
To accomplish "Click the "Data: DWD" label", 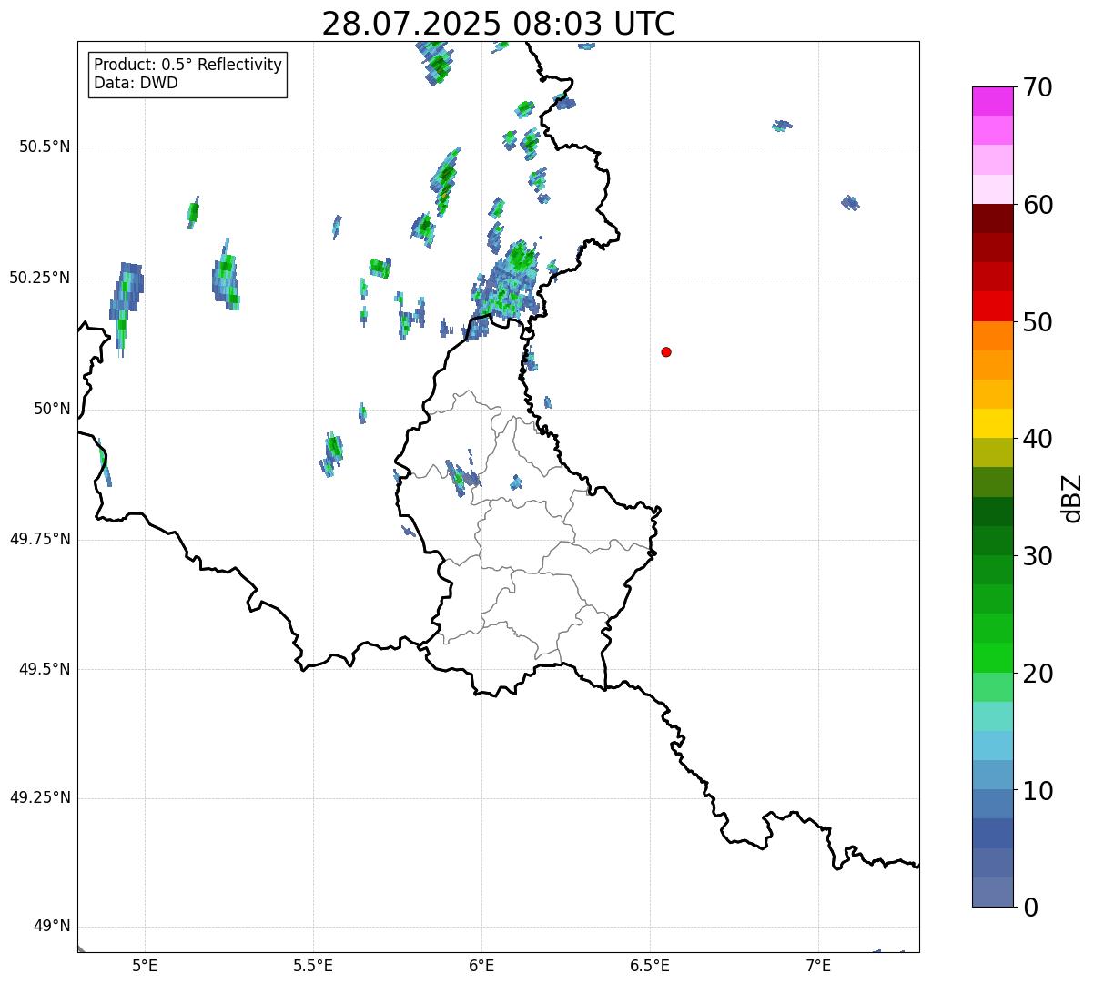I will pos(137,84).
